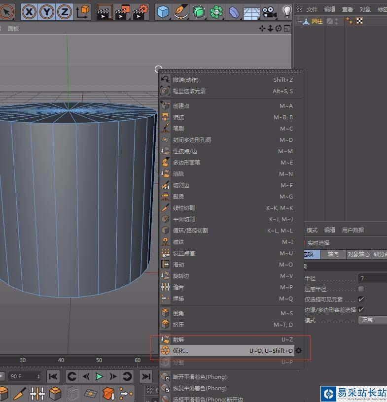Image resolution: width=387 pixels, height=402 pixels.
Task: Click the 90 F frame stepper arrows
Action: 38,377
